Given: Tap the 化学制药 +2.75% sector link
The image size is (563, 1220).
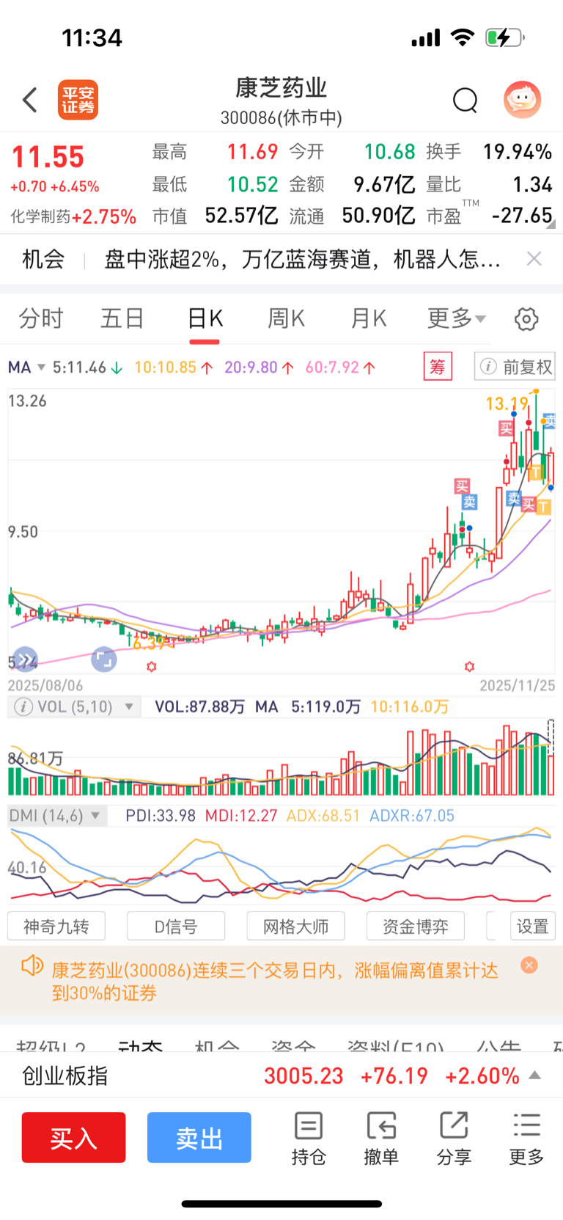Looking at the screenshot, I should (73, 216).
